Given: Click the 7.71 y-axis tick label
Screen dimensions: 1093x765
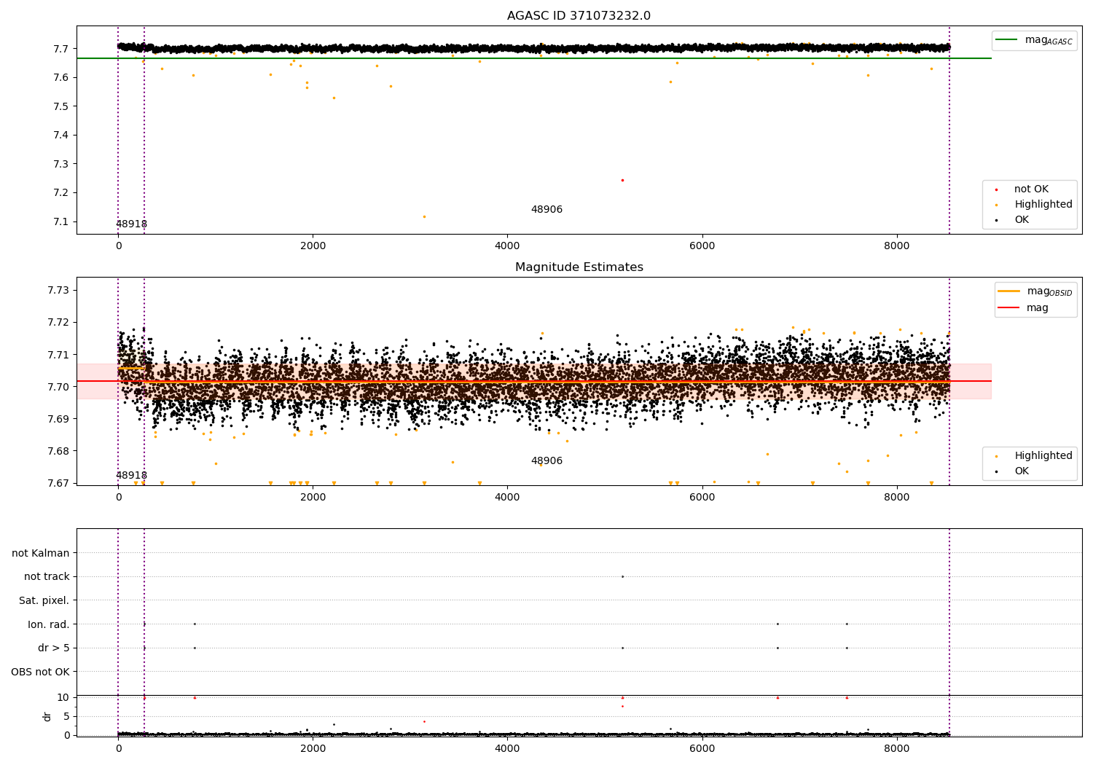Looking at the screenshot, I should [x=58, y=355].
